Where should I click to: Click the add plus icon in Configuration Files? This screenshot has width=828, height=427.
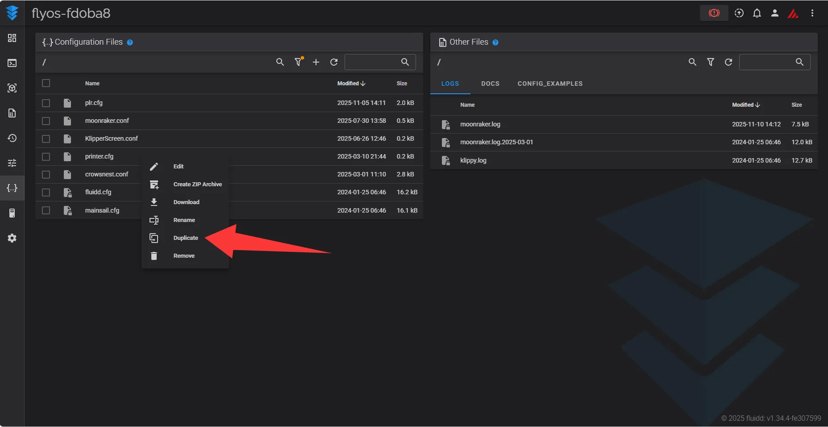pyautogui.click(x=316, y=62)
